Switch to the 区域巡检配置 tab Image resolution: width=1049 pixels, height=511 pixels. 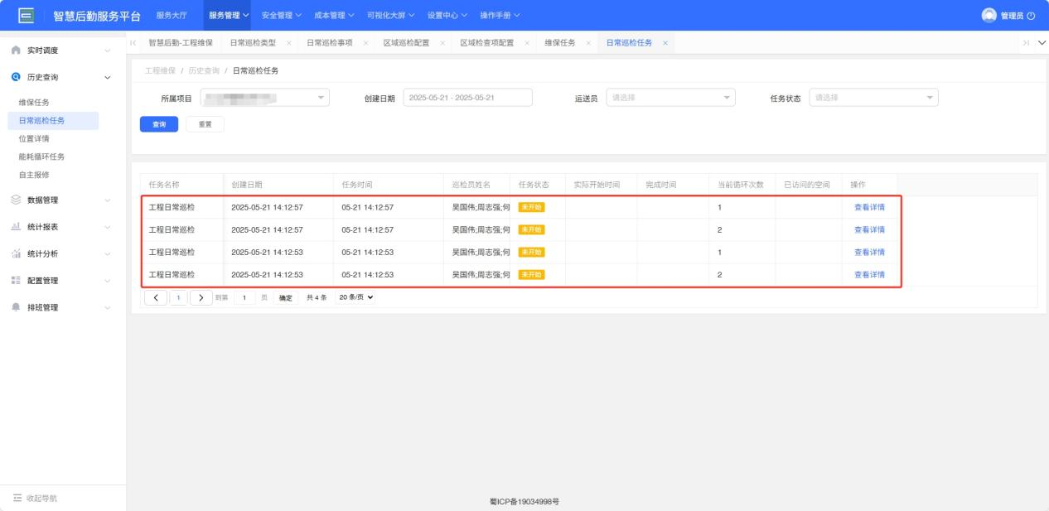[406, 43]
